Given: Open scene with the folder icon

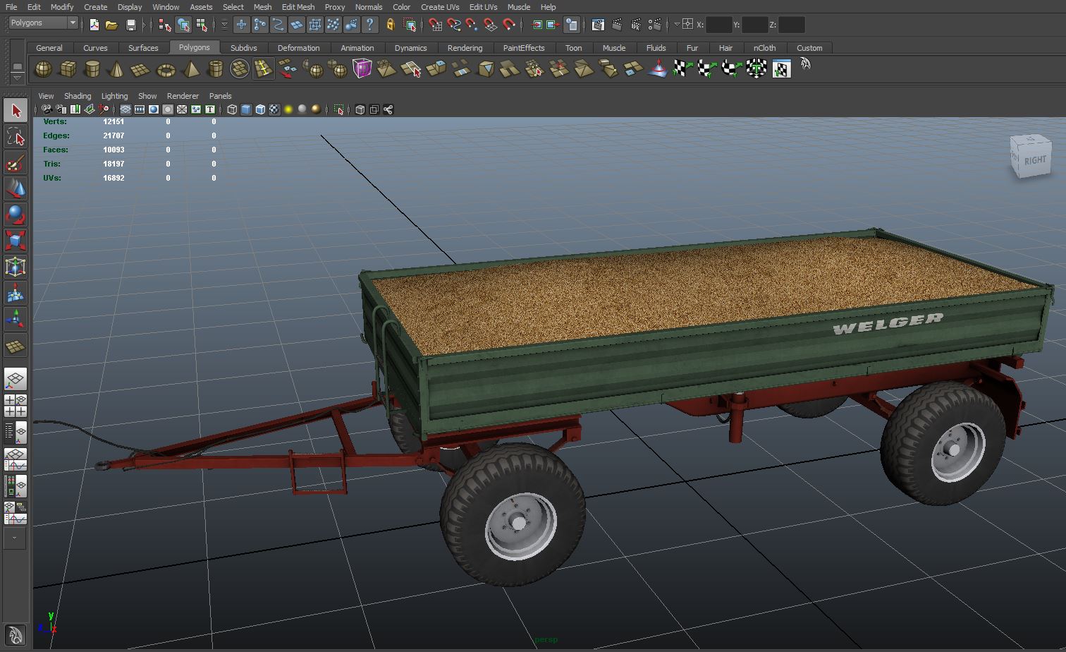Looking at the screenshot, I should click(x=111, y=25).
